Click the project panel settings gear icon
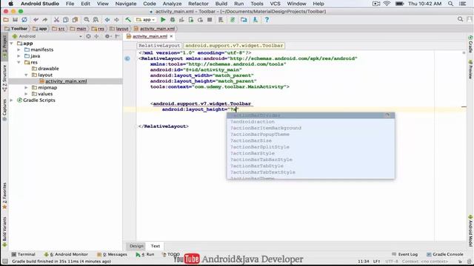 pos(107,36)
